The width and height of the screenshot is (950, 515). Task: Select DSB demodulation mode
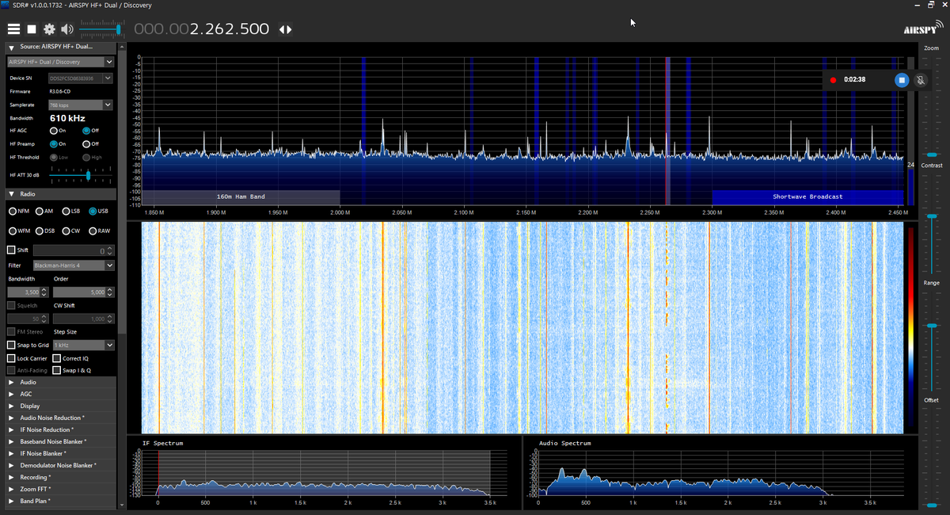[45, 231]
